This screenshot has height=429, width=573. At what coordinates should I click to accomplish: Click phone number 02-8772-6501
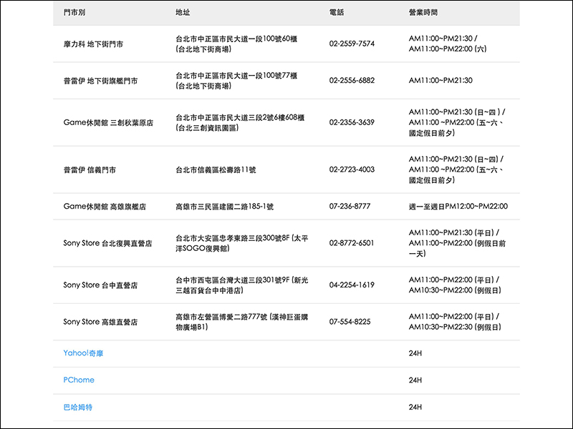(x=352, y=243)
